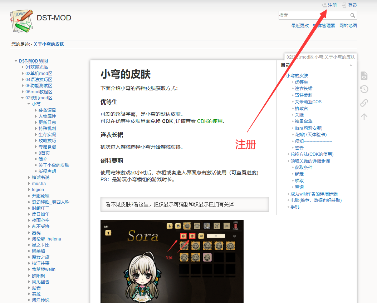
Task: Expand the 装备道具 subfolder
Action: (x=36, y=110)
